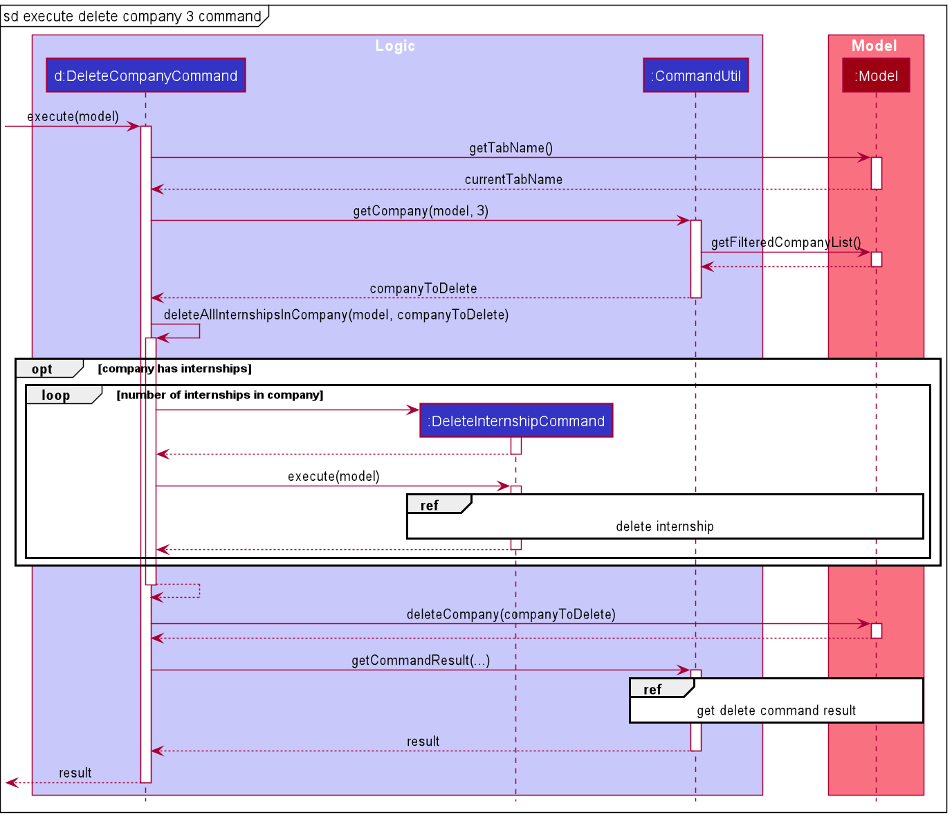Click 'execute(model)' message to DeleteInternshipCommand
Image resolution: width=952 pixels, height=817 pixels.
333,476
